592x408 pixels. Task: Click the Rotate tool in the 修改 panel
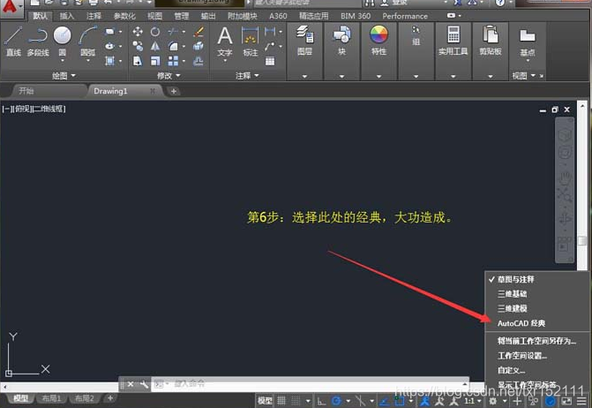coord(155,32)
